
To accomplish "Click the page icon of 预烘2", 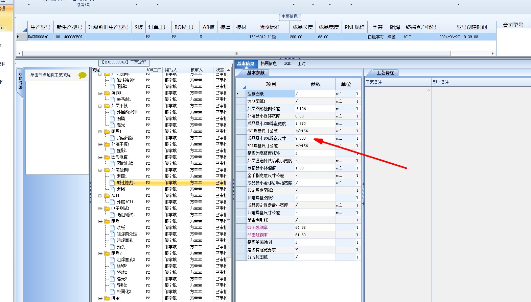I will click(x=113, y=273).
